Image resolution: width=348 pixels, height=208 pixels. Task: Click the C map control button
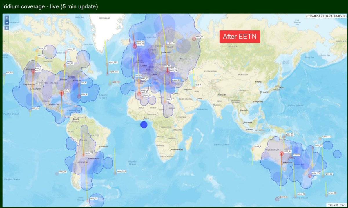tap(6, 28)
